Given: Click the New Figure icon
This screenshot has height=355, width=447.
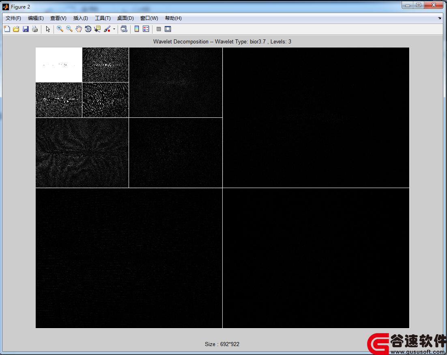Looking at the screenshot, I should click(x=7, y=29).
